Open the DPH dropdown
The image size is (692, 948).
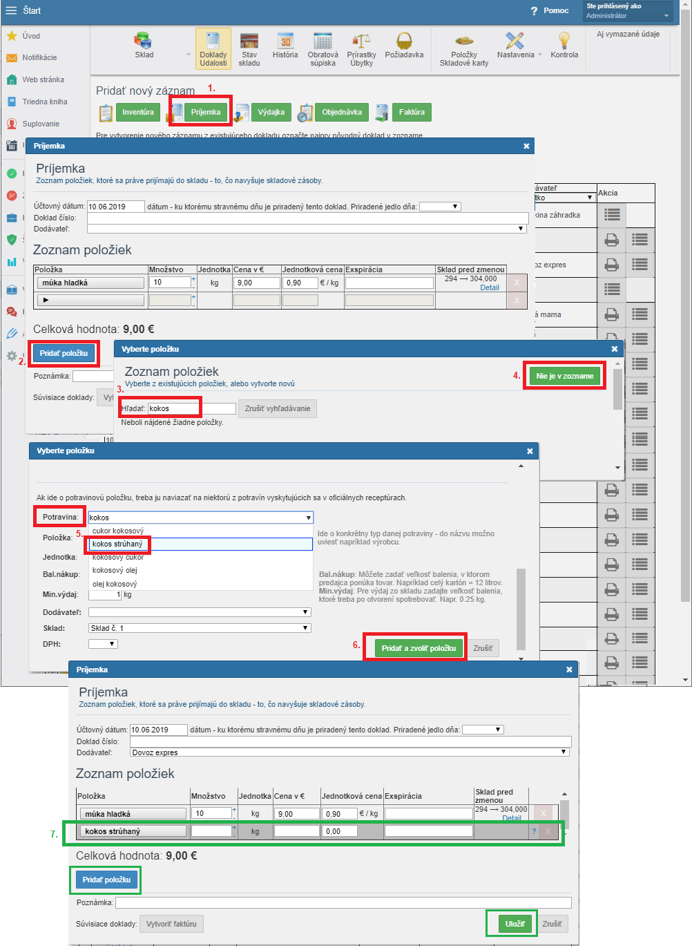pos(103,644)
